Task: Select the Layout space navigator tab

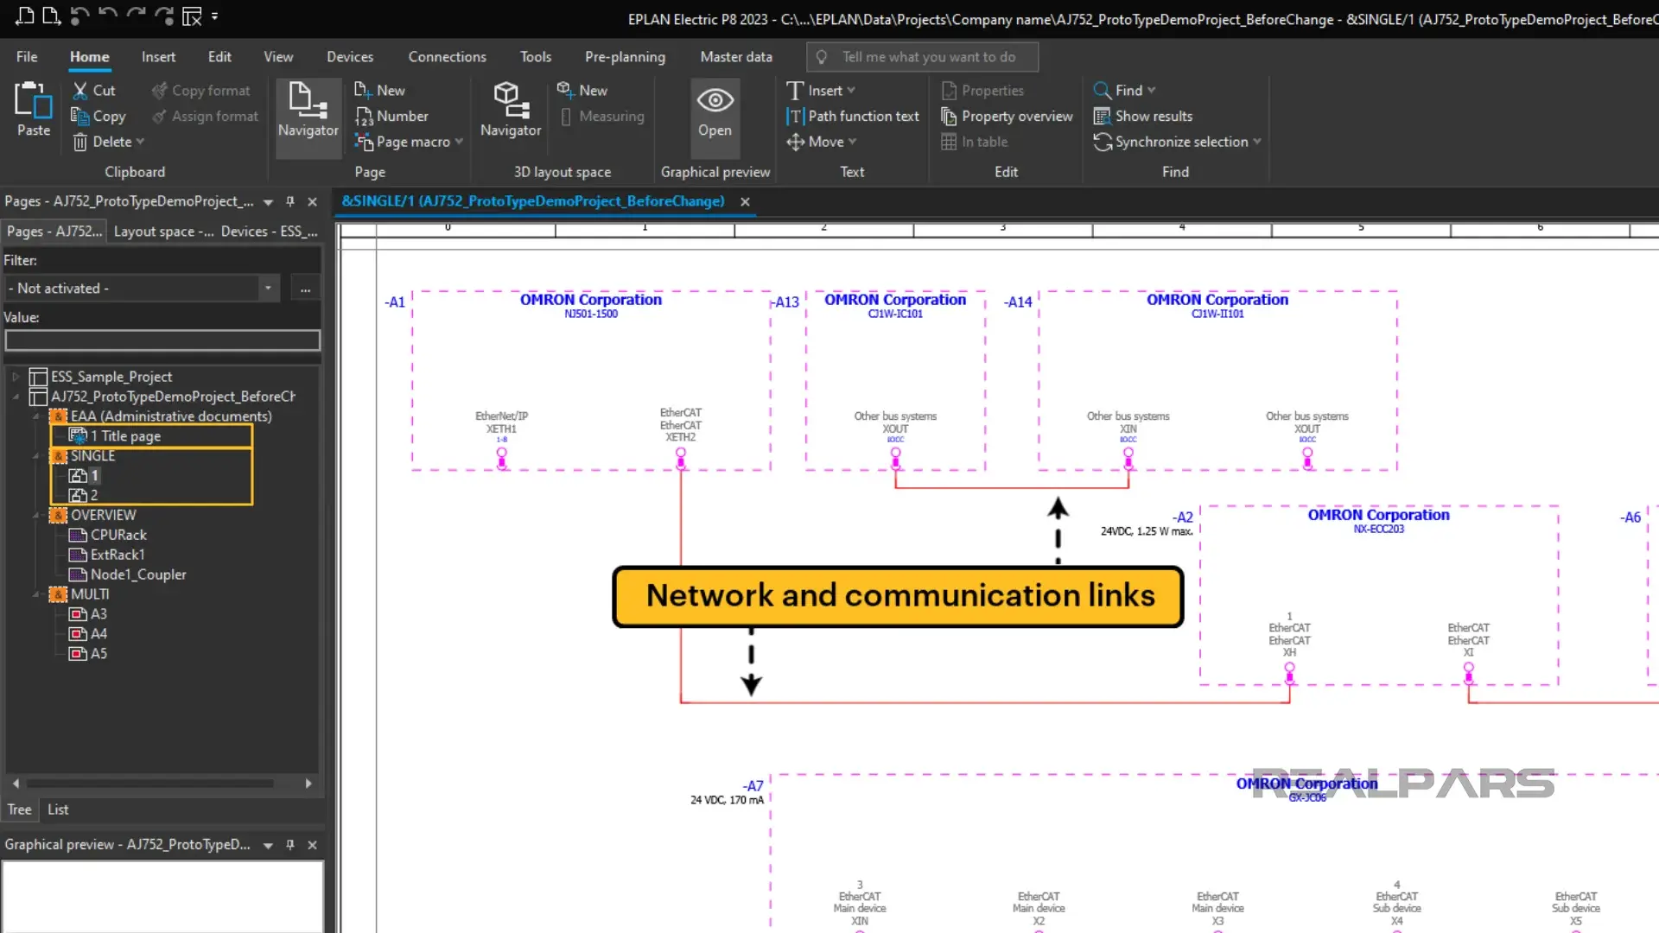Action: click(163, 232)
